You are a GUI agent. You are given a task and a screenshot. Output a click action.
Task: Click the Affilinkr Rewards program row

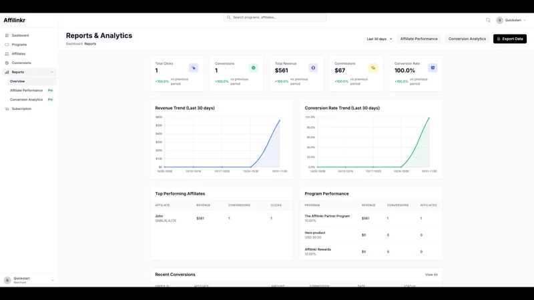click(x=371, y=252)
